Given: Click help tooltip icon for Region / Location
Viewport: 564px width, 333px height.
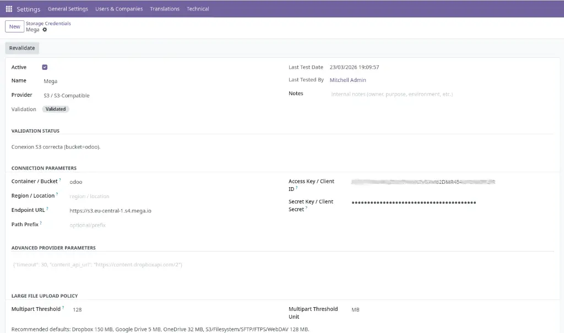Looking at the screenshot, I should point(57,194).
